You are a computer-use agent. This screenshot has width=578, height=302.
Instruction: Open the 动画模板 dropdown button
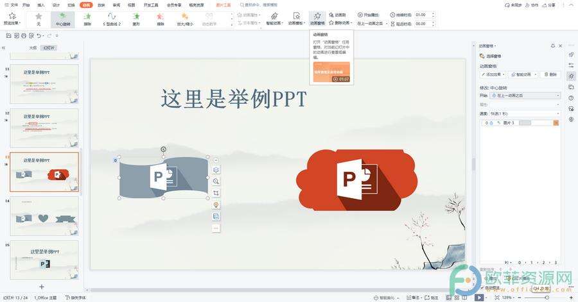[x=296, y=19]
